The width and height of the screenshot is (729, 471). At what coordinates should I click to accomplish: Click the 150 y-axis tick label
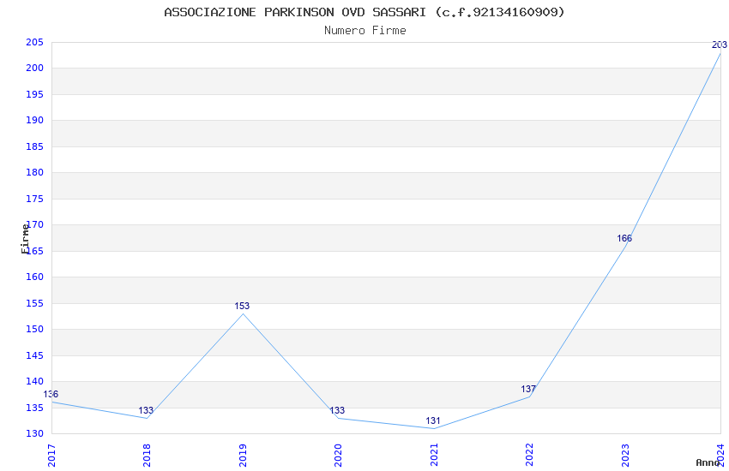(x=35, y=330)
